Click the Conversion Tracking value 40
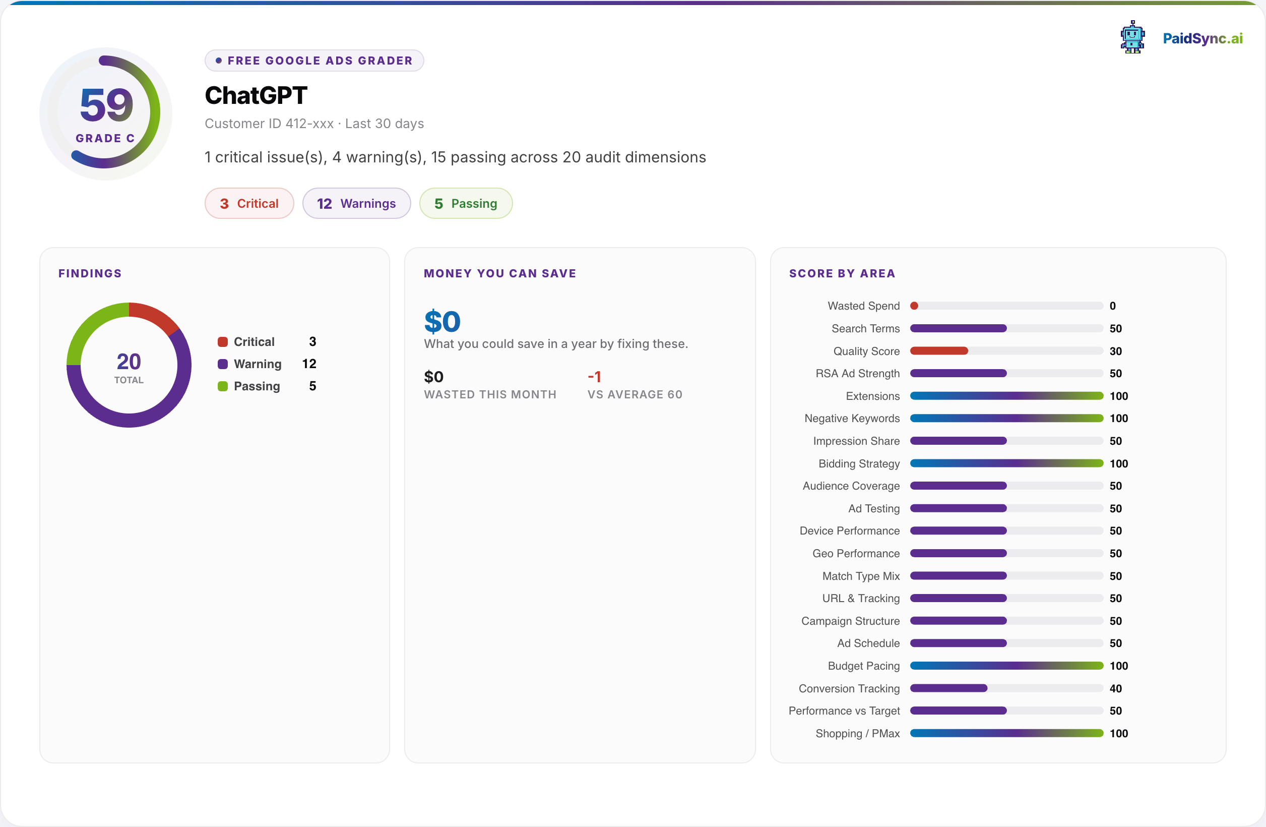The width and height of the screenshot is (1266, 827). (1115, 689)
